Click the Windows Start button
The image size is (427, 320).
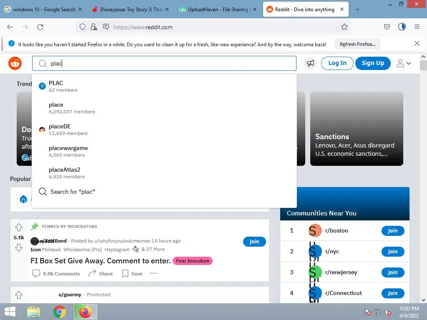10,312
